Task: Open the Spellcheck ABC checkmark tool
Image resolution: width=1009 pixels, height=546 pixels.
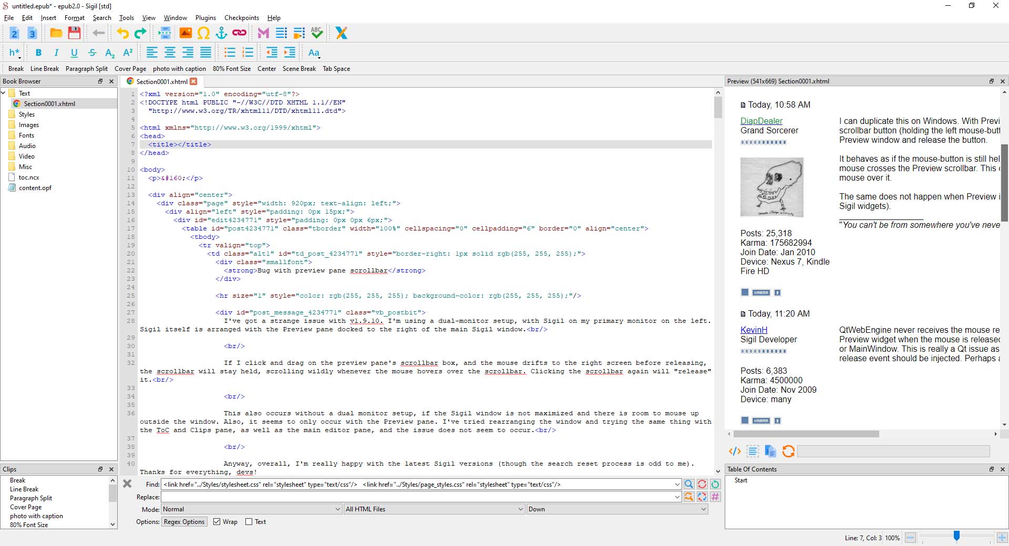Action: 316,33
